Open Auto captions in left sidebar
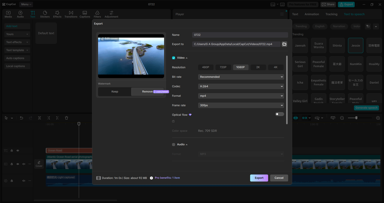Viewport: 384px width, 203px height. click(17, 58)
